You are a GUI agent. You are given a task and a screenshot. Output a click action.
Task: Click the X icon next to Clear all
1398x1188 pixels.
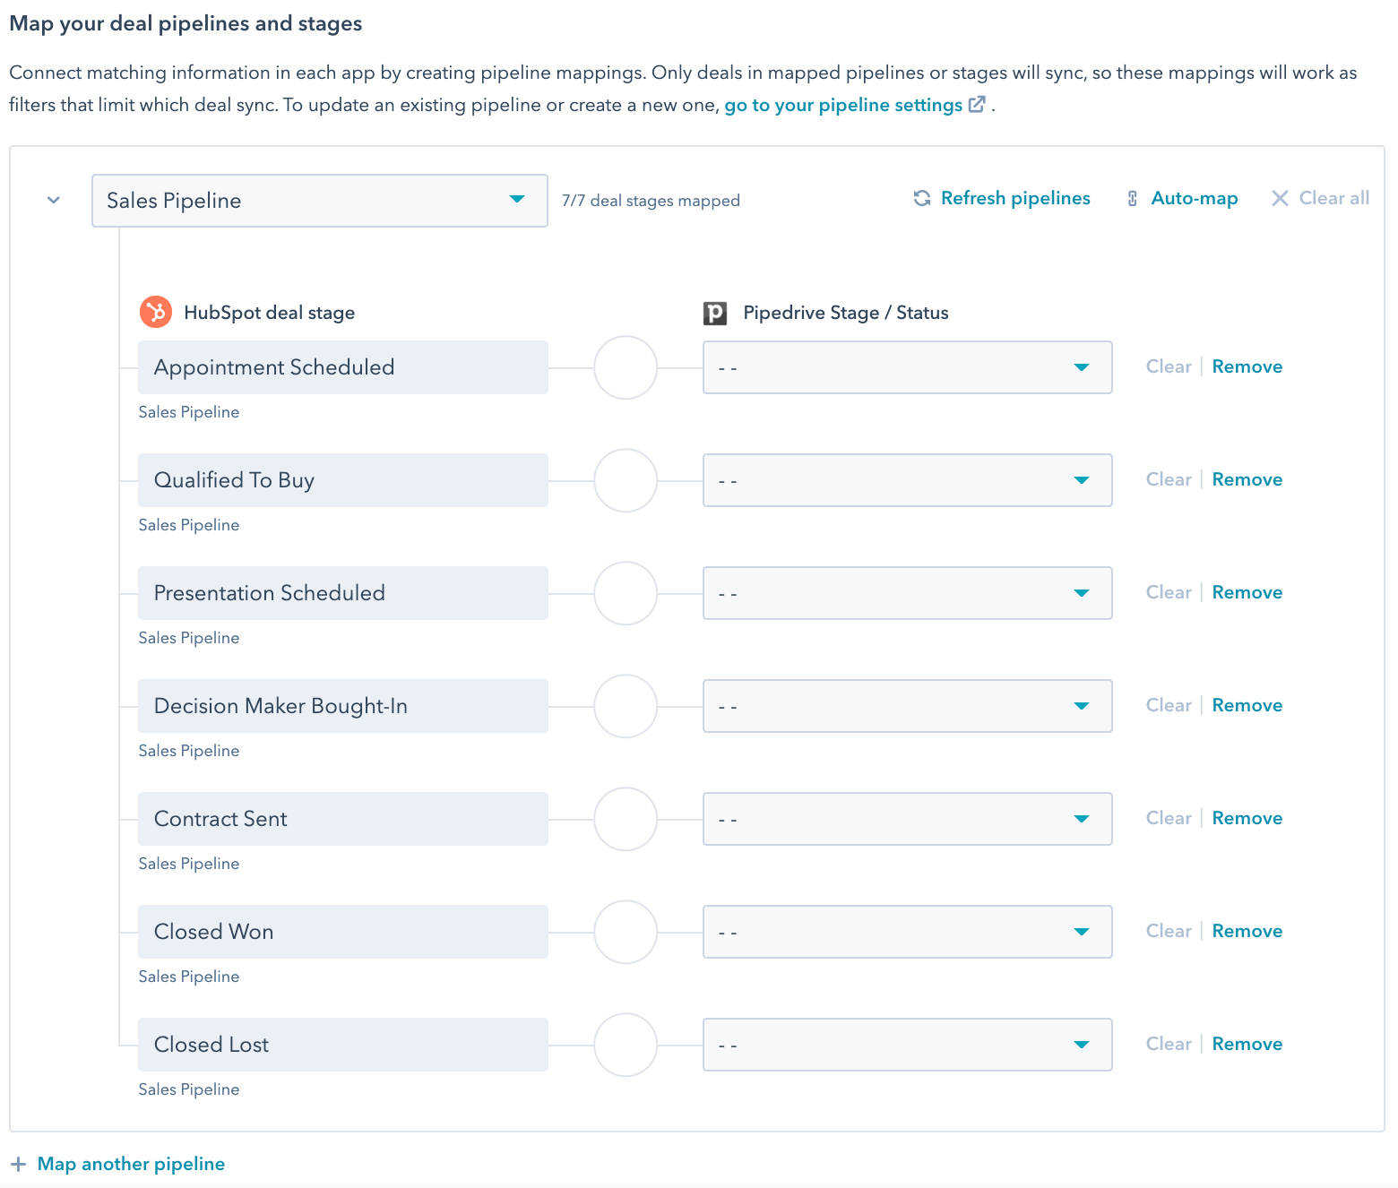(x=1280, y=198)
